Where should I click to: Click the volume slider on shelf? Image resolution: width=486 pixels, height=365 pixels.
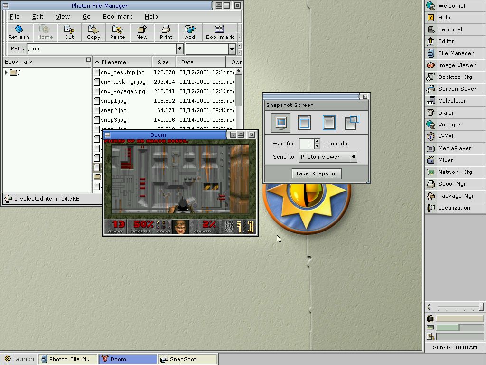459,307
